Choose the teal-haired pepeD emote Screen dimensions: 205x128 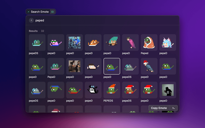pos(112,43)
